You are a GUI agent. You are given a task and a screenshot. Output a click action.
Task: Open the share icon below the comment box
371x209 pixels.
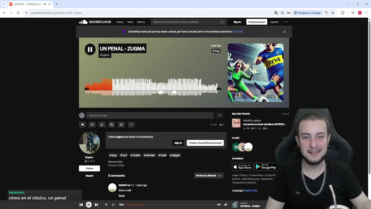pos(102,125)
